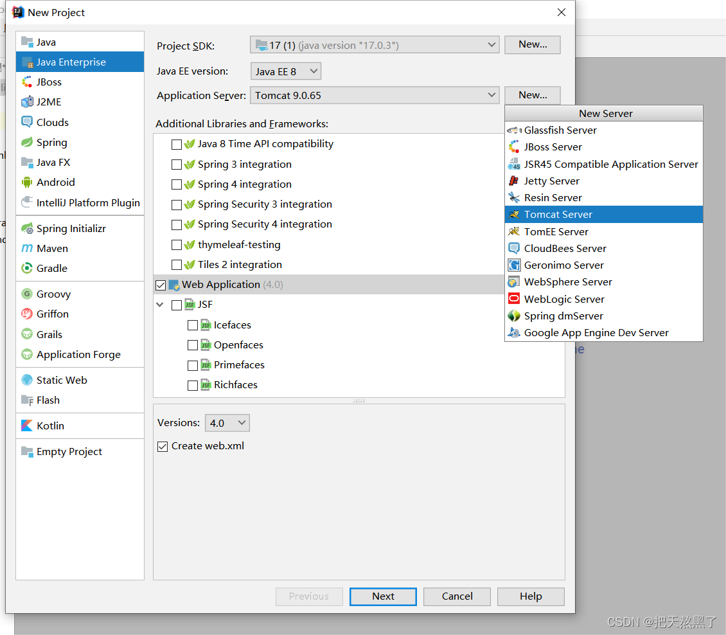The height and width of the screenshot is (635, 726).
Task: Click the Jetty Server icon
Action: [514, 181]
